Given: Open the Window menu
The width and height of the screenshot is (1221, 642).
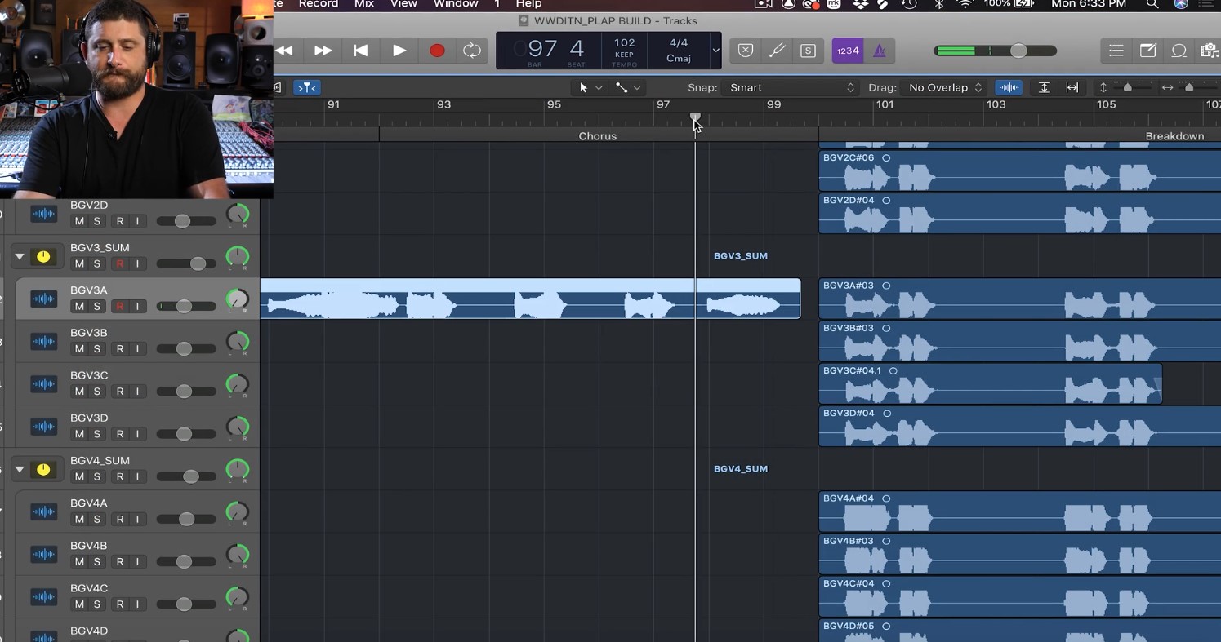Looking at the screenshot, I should click(456, 4).
